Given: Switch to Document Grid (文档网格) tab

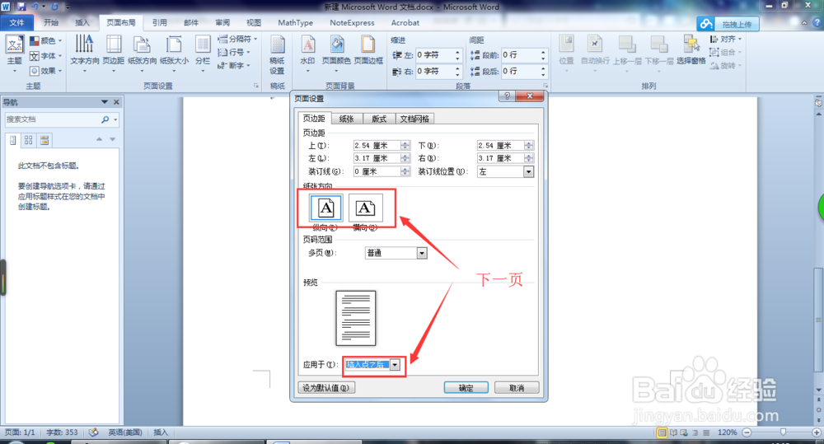Looking at the screenshot, I should point(414,119).
